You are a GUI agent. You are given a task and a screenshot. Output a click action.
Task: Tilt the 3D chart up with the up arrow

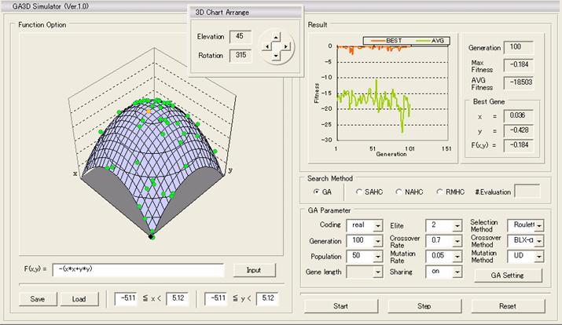point(276,37)
